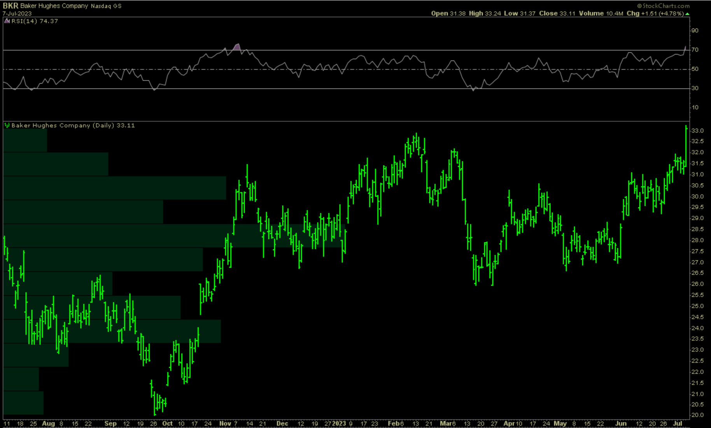Screen dimensions: 711x428
Task: Click the Mar label on date axis
Action: (x=445, y=423)
